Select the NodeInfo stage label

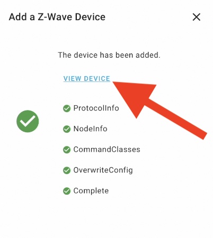click(91, 129)
